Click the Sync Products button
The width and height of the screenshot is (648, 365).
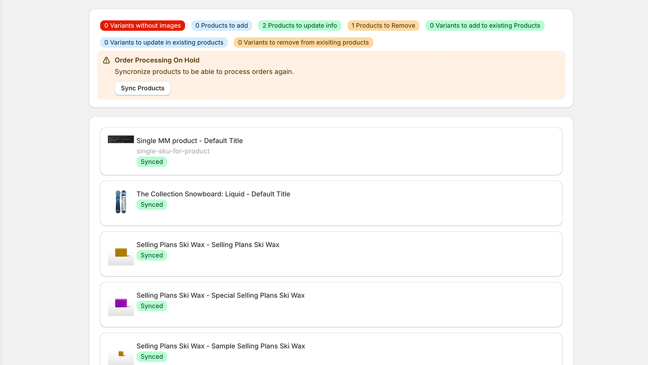point(143,88)
